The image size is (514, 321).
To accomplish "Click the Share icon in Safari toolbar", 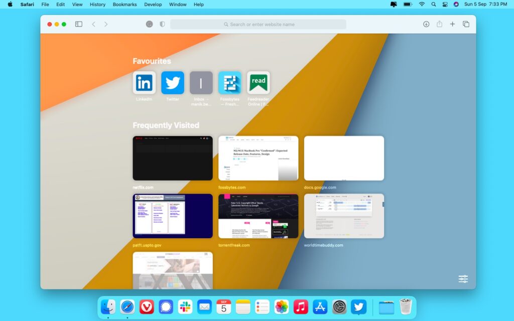I will (x=440, y=24).
